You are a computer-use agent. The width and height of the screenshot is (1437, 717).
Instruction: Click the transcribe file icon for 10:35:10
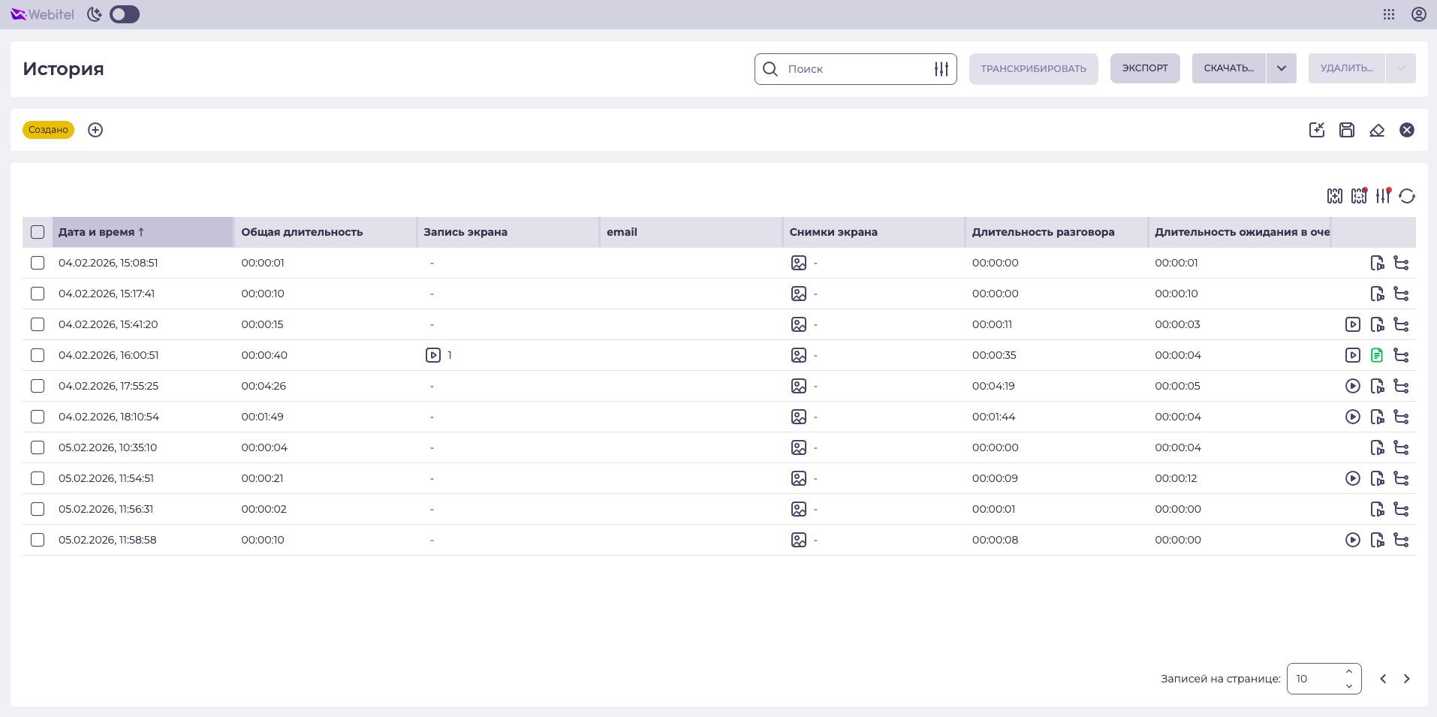click(x=1377, y=447)
